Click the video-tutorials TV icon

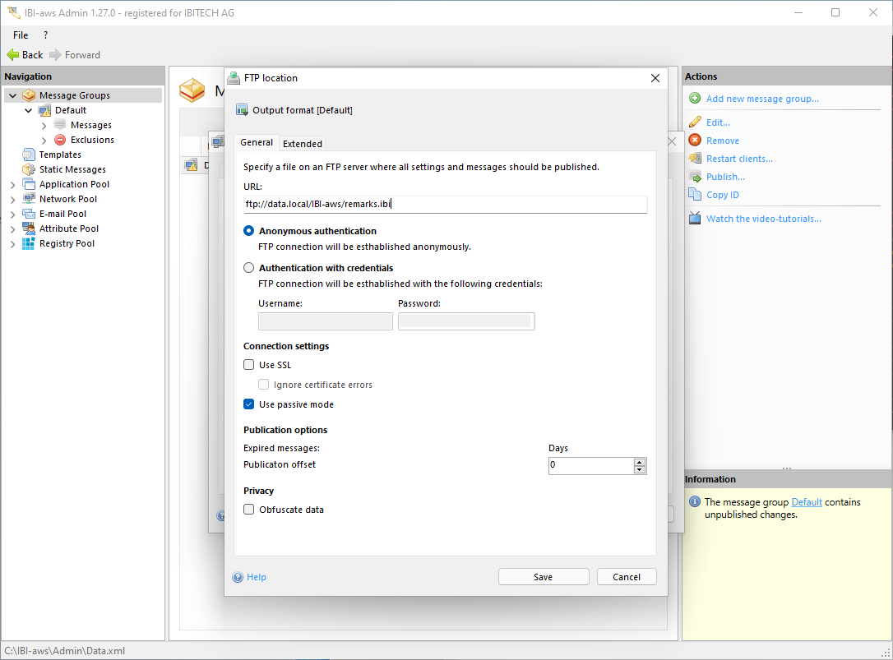(x=695, y=219)
